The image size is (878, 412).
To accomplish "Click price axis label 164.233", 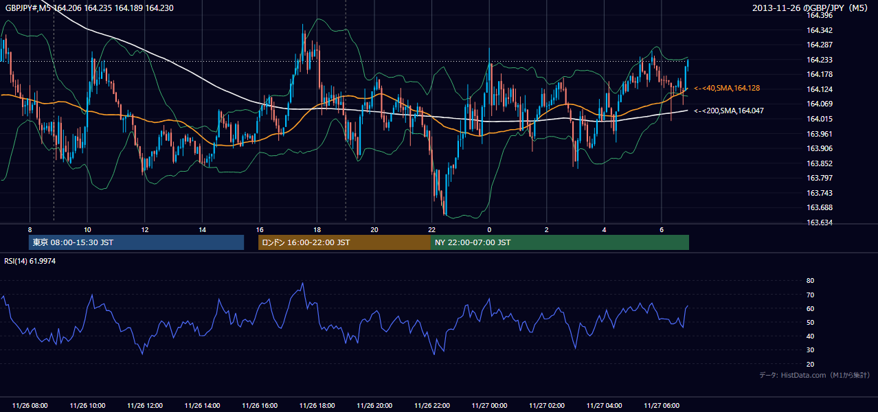I will click(819, 60).
